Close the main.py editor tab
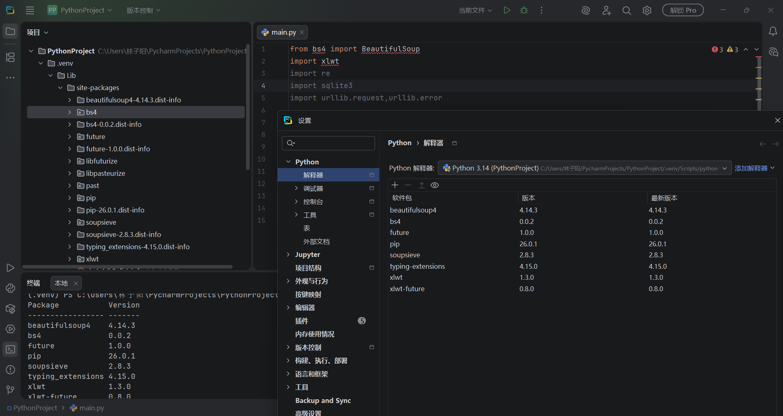 (x=302, y=32)
